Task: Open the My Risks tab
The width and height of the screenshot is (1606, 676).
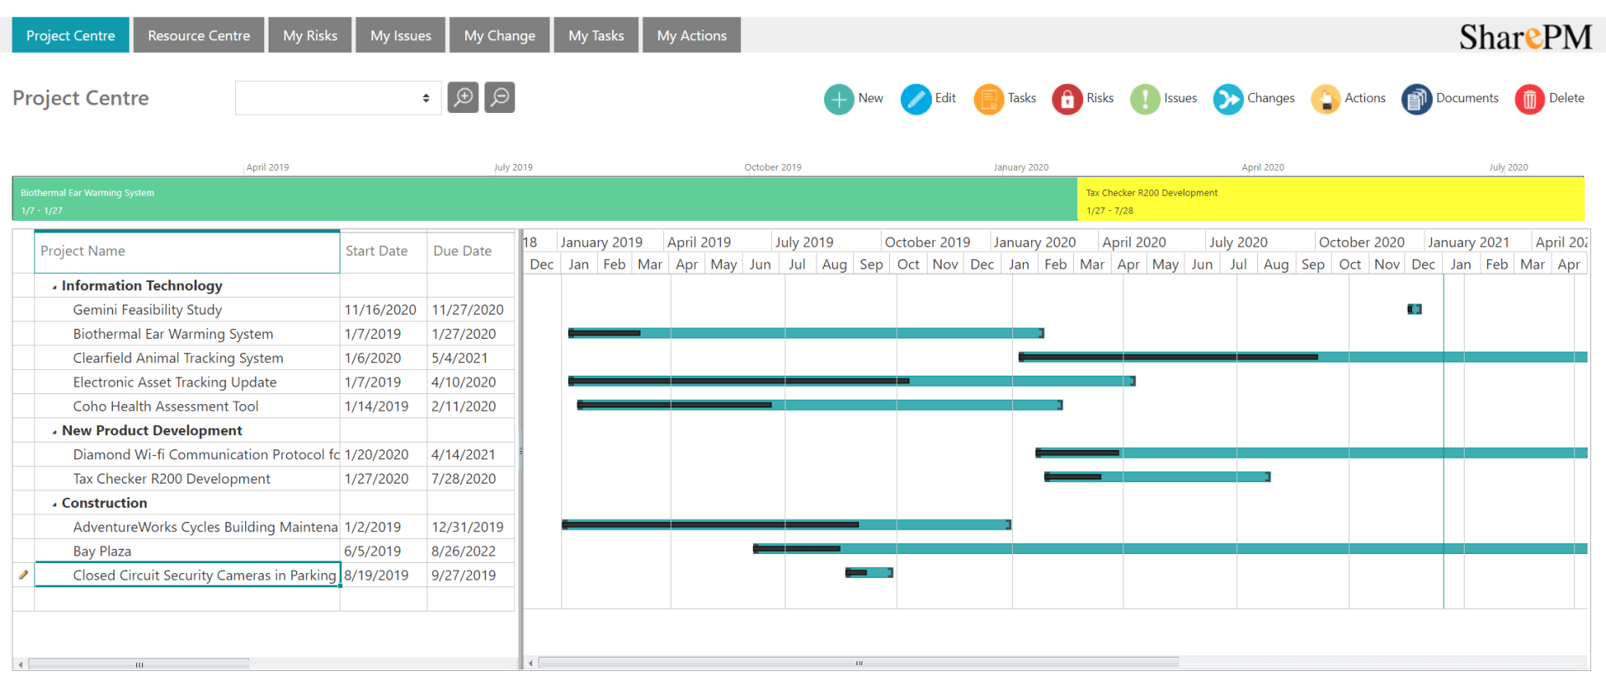Action: [310, 35]
